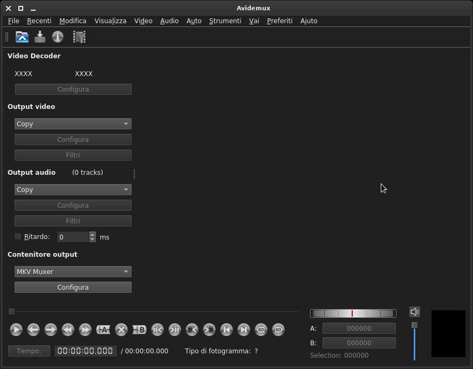This screenshot has width=473, height=369.
Task: Click Configura under Output video
Action: (73, 139)
